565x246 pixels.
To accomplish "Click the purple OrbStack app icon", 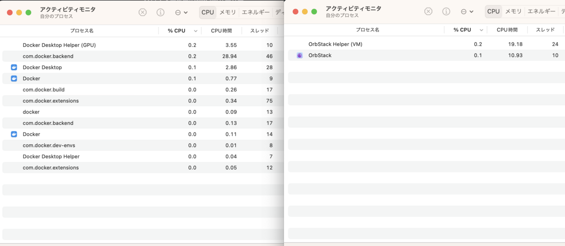I will 300,55.
